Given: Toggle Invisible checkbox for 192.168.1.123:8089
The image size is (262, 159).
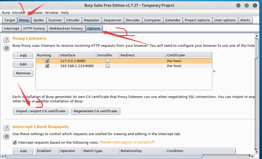Looking at the screenshot, I should click(108, 66).
